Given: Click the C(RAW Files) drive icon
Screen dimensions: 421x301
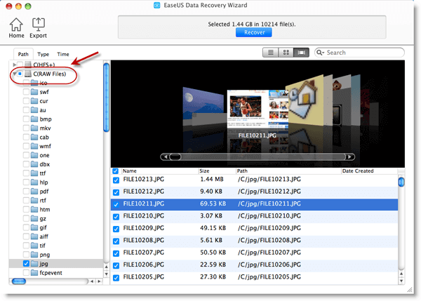Looking at the screenshot, I should coord(28,74).
